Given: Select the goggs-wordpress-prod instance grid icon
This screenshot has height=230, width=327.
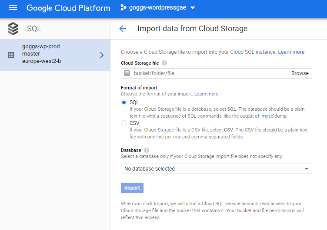Looking at the screenshot, I should [x=11, y=55].
